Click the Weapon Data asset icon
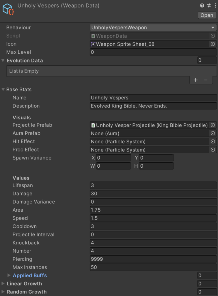This screenshot has height=296, width=218. [8, 9]
